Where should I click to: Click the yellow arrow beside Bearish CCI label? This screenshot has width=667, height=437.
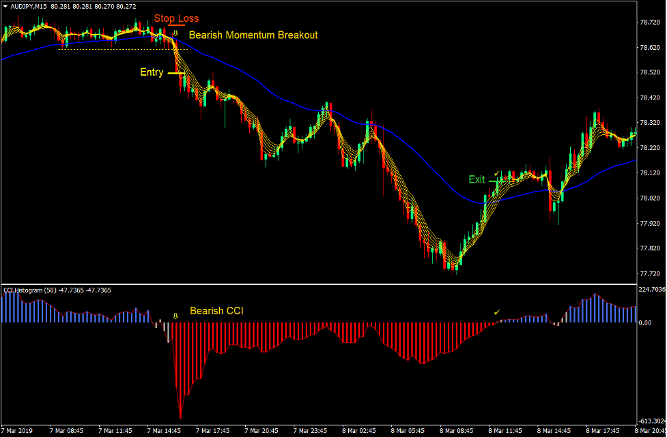(x=175, y=316)
